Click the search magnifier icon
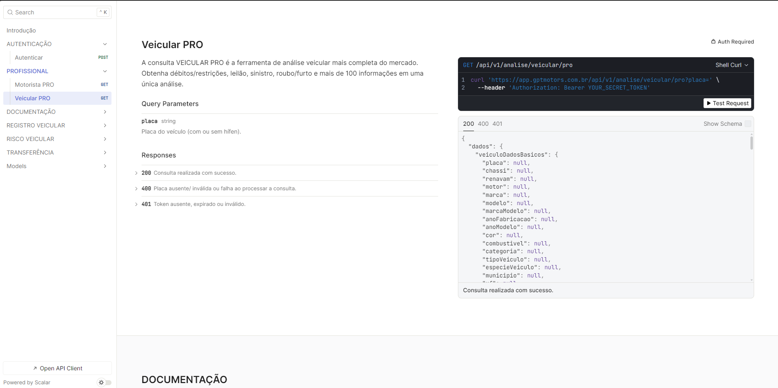Screen dimensions: 778x388 pyautogui.click(x=10, y=12)
